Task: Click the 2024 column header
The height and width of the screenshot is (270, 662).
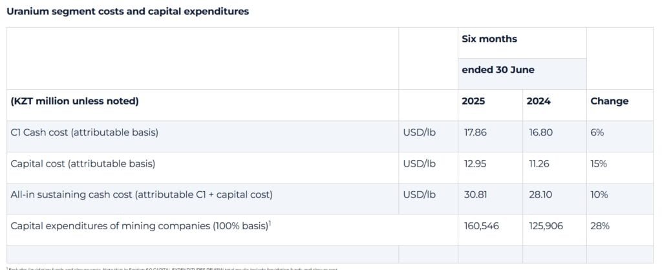Action: pyautogui.click(x=539, y=101)
